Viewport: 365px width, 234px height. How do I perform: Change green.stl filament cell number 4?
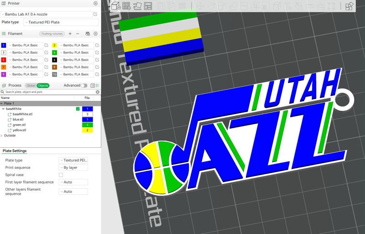point(88,125)
